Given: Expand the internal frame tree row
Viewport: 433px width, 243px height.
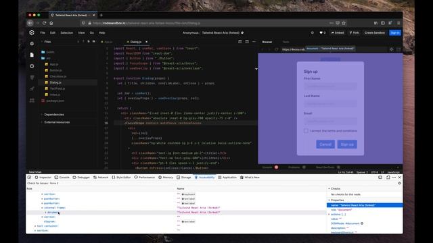Looking at the screenshot, I should 42,208.
